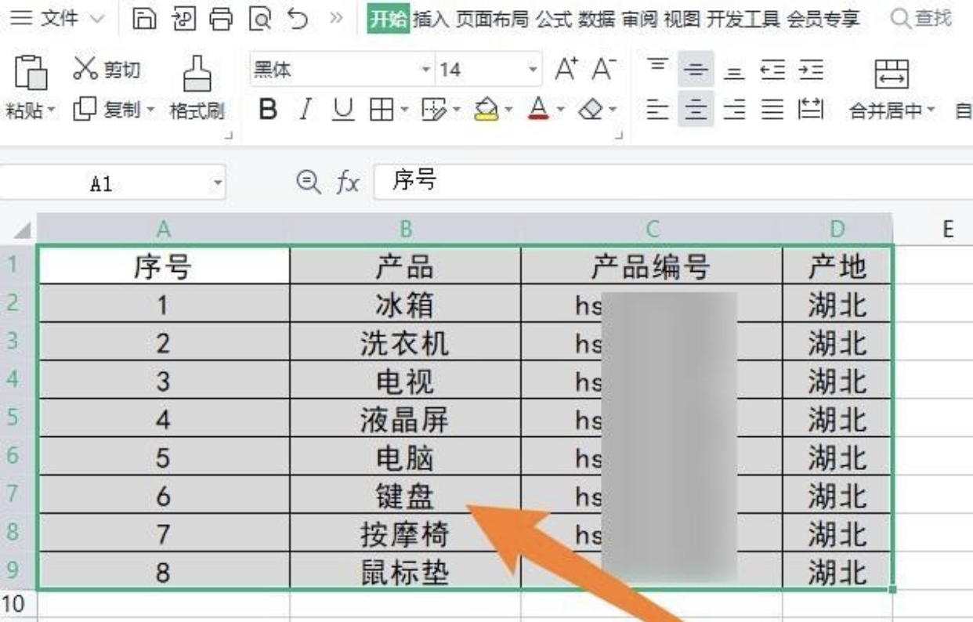Click the paste 粘贴 clipboard icon

tap(31, 74)
